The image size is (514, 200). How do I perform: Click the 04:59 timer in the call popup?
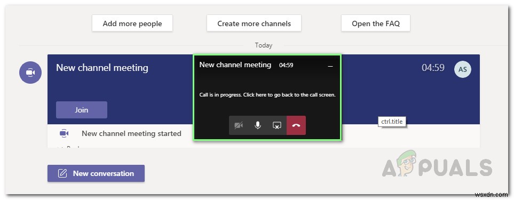coord(286,65)
